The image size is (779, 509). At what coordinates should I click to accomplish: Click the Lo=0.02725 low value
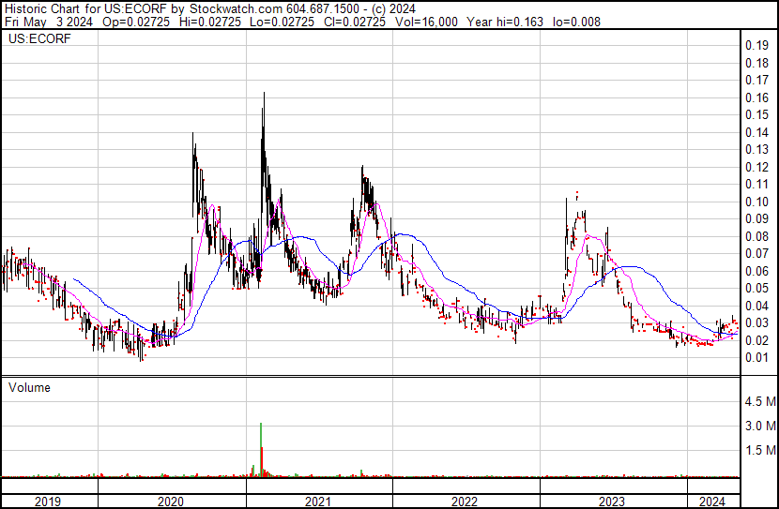click(283, 22)
